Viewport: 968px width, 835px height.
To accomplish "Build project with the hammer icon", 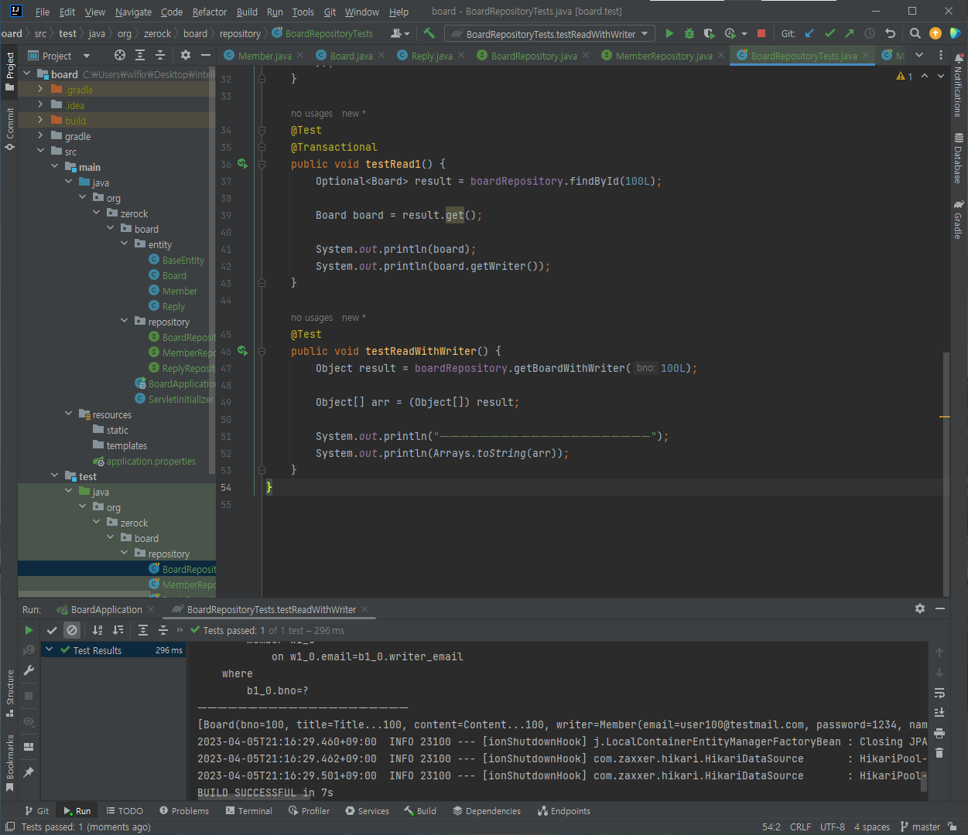I will tap(429, 33).
